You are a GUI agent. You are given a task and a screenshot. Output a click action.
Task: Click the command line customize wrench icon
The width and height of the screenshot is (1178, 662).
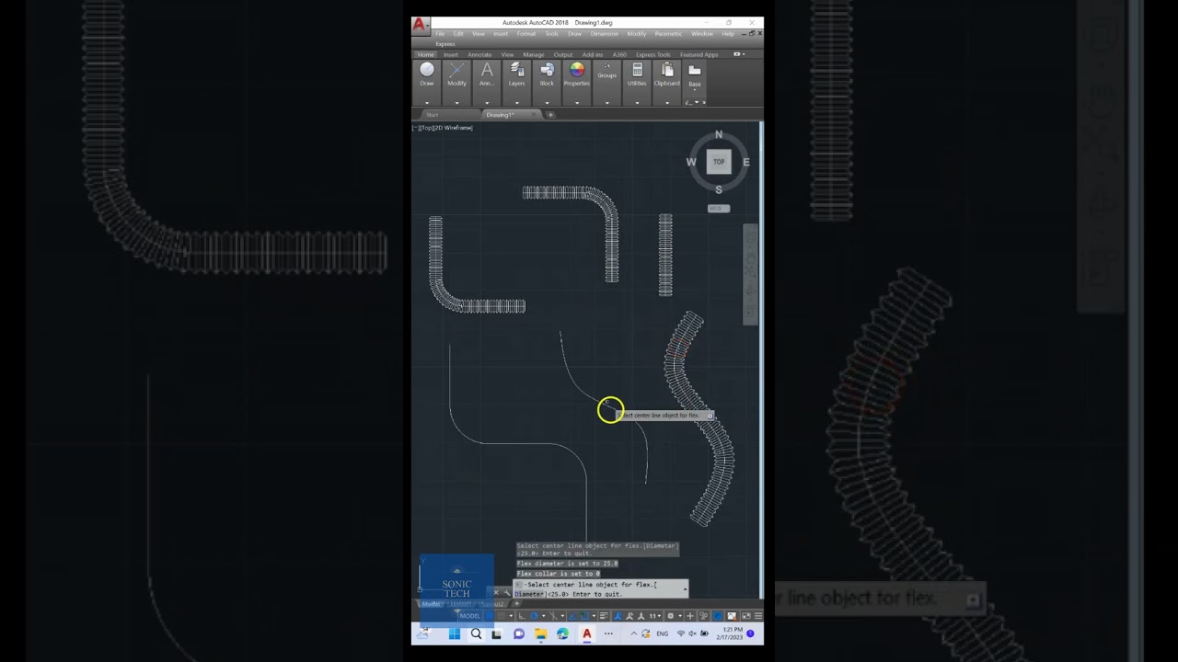tap(507, 593)
